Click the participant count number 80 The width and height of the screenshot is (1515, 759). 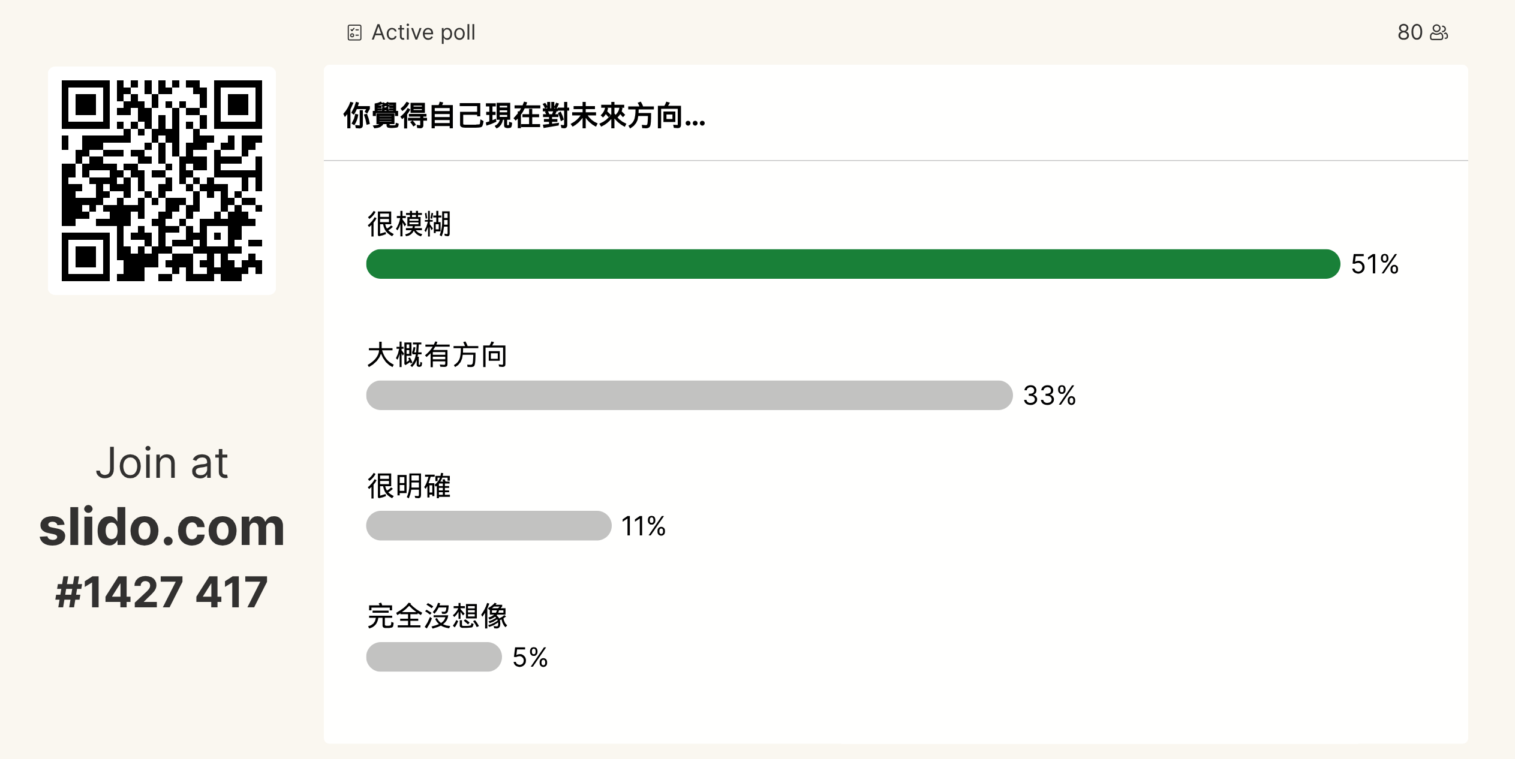pyautogui.click(x=1409, y=32)
